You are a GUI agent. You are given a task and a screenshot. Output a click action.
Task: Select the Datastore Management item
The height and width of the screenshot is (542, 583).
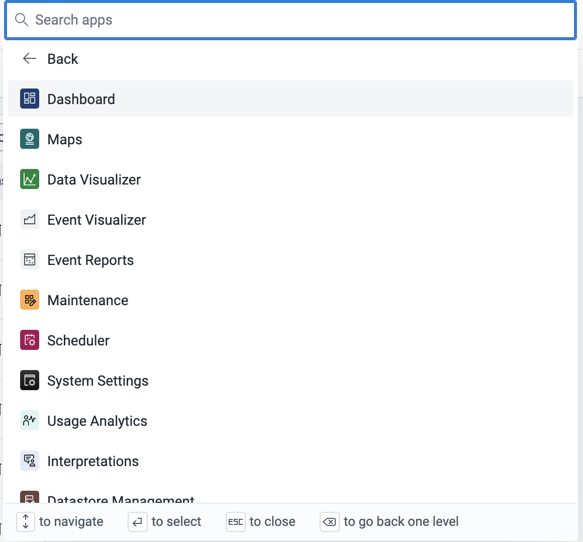[121, 499]
